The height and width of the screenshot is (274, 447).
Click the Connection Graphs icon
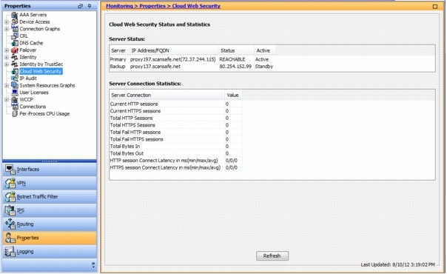pos(15,29)
